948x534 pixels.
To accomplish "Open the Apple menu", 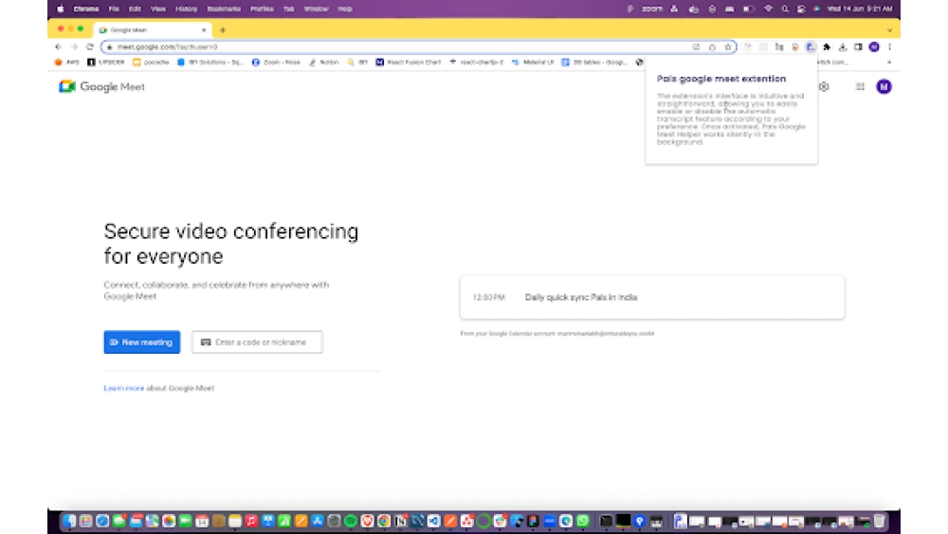I will [61, 9].
